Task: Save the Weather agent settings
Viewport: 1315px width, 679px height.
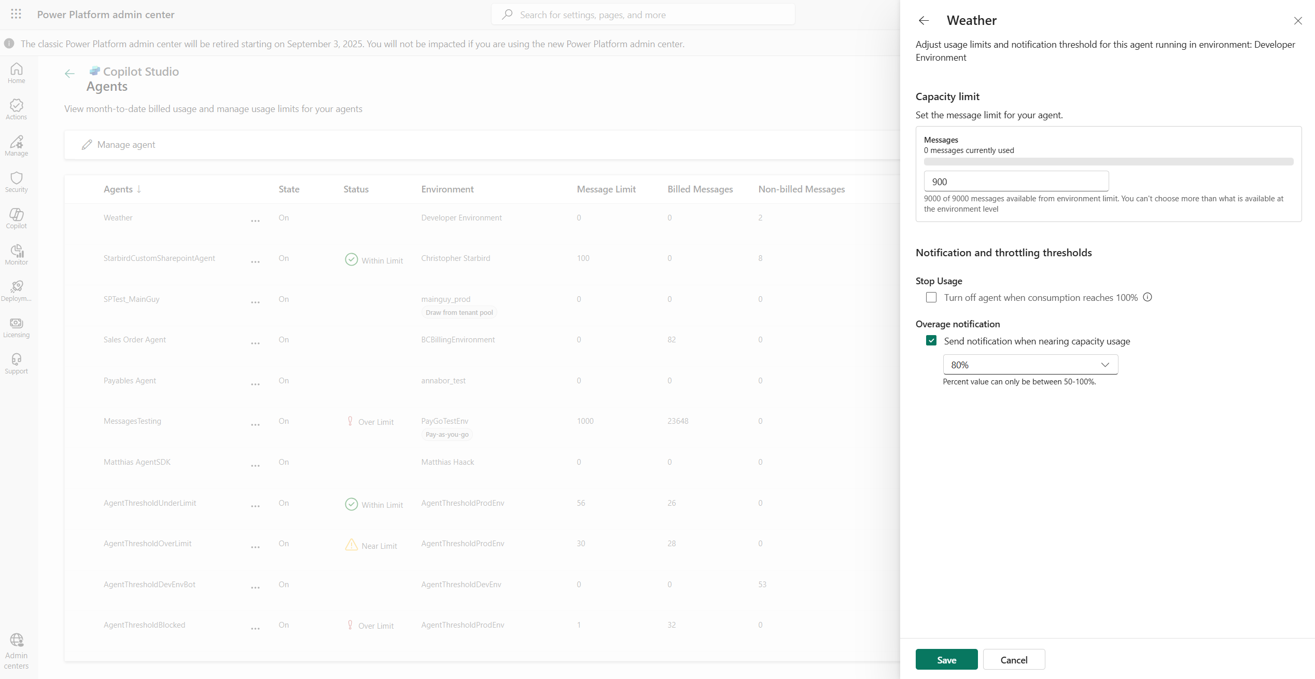Action: pyautogui.click(x=946, y=660)
